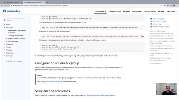Expand Best practices tree arrow

[7, 41]
